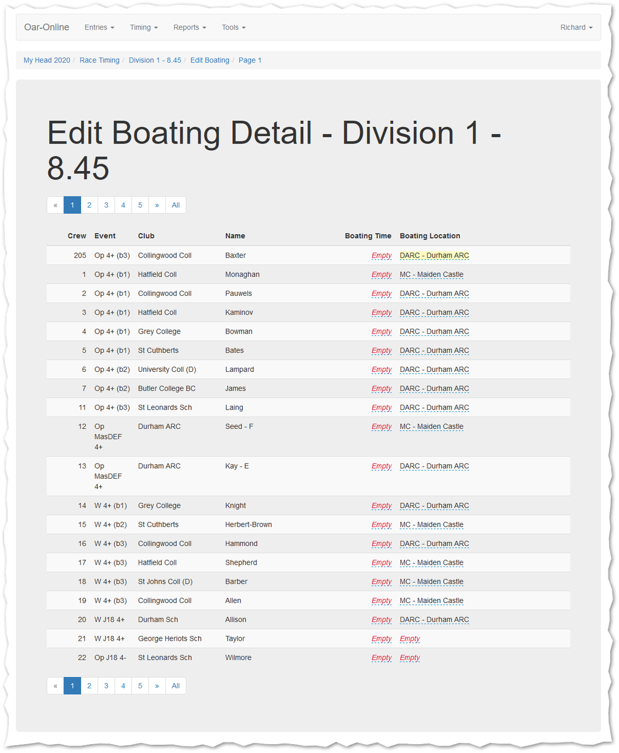Open the Richard user menu
This screenshot has height=753, width=619.
pyautogui.click(x=575, y=28)
